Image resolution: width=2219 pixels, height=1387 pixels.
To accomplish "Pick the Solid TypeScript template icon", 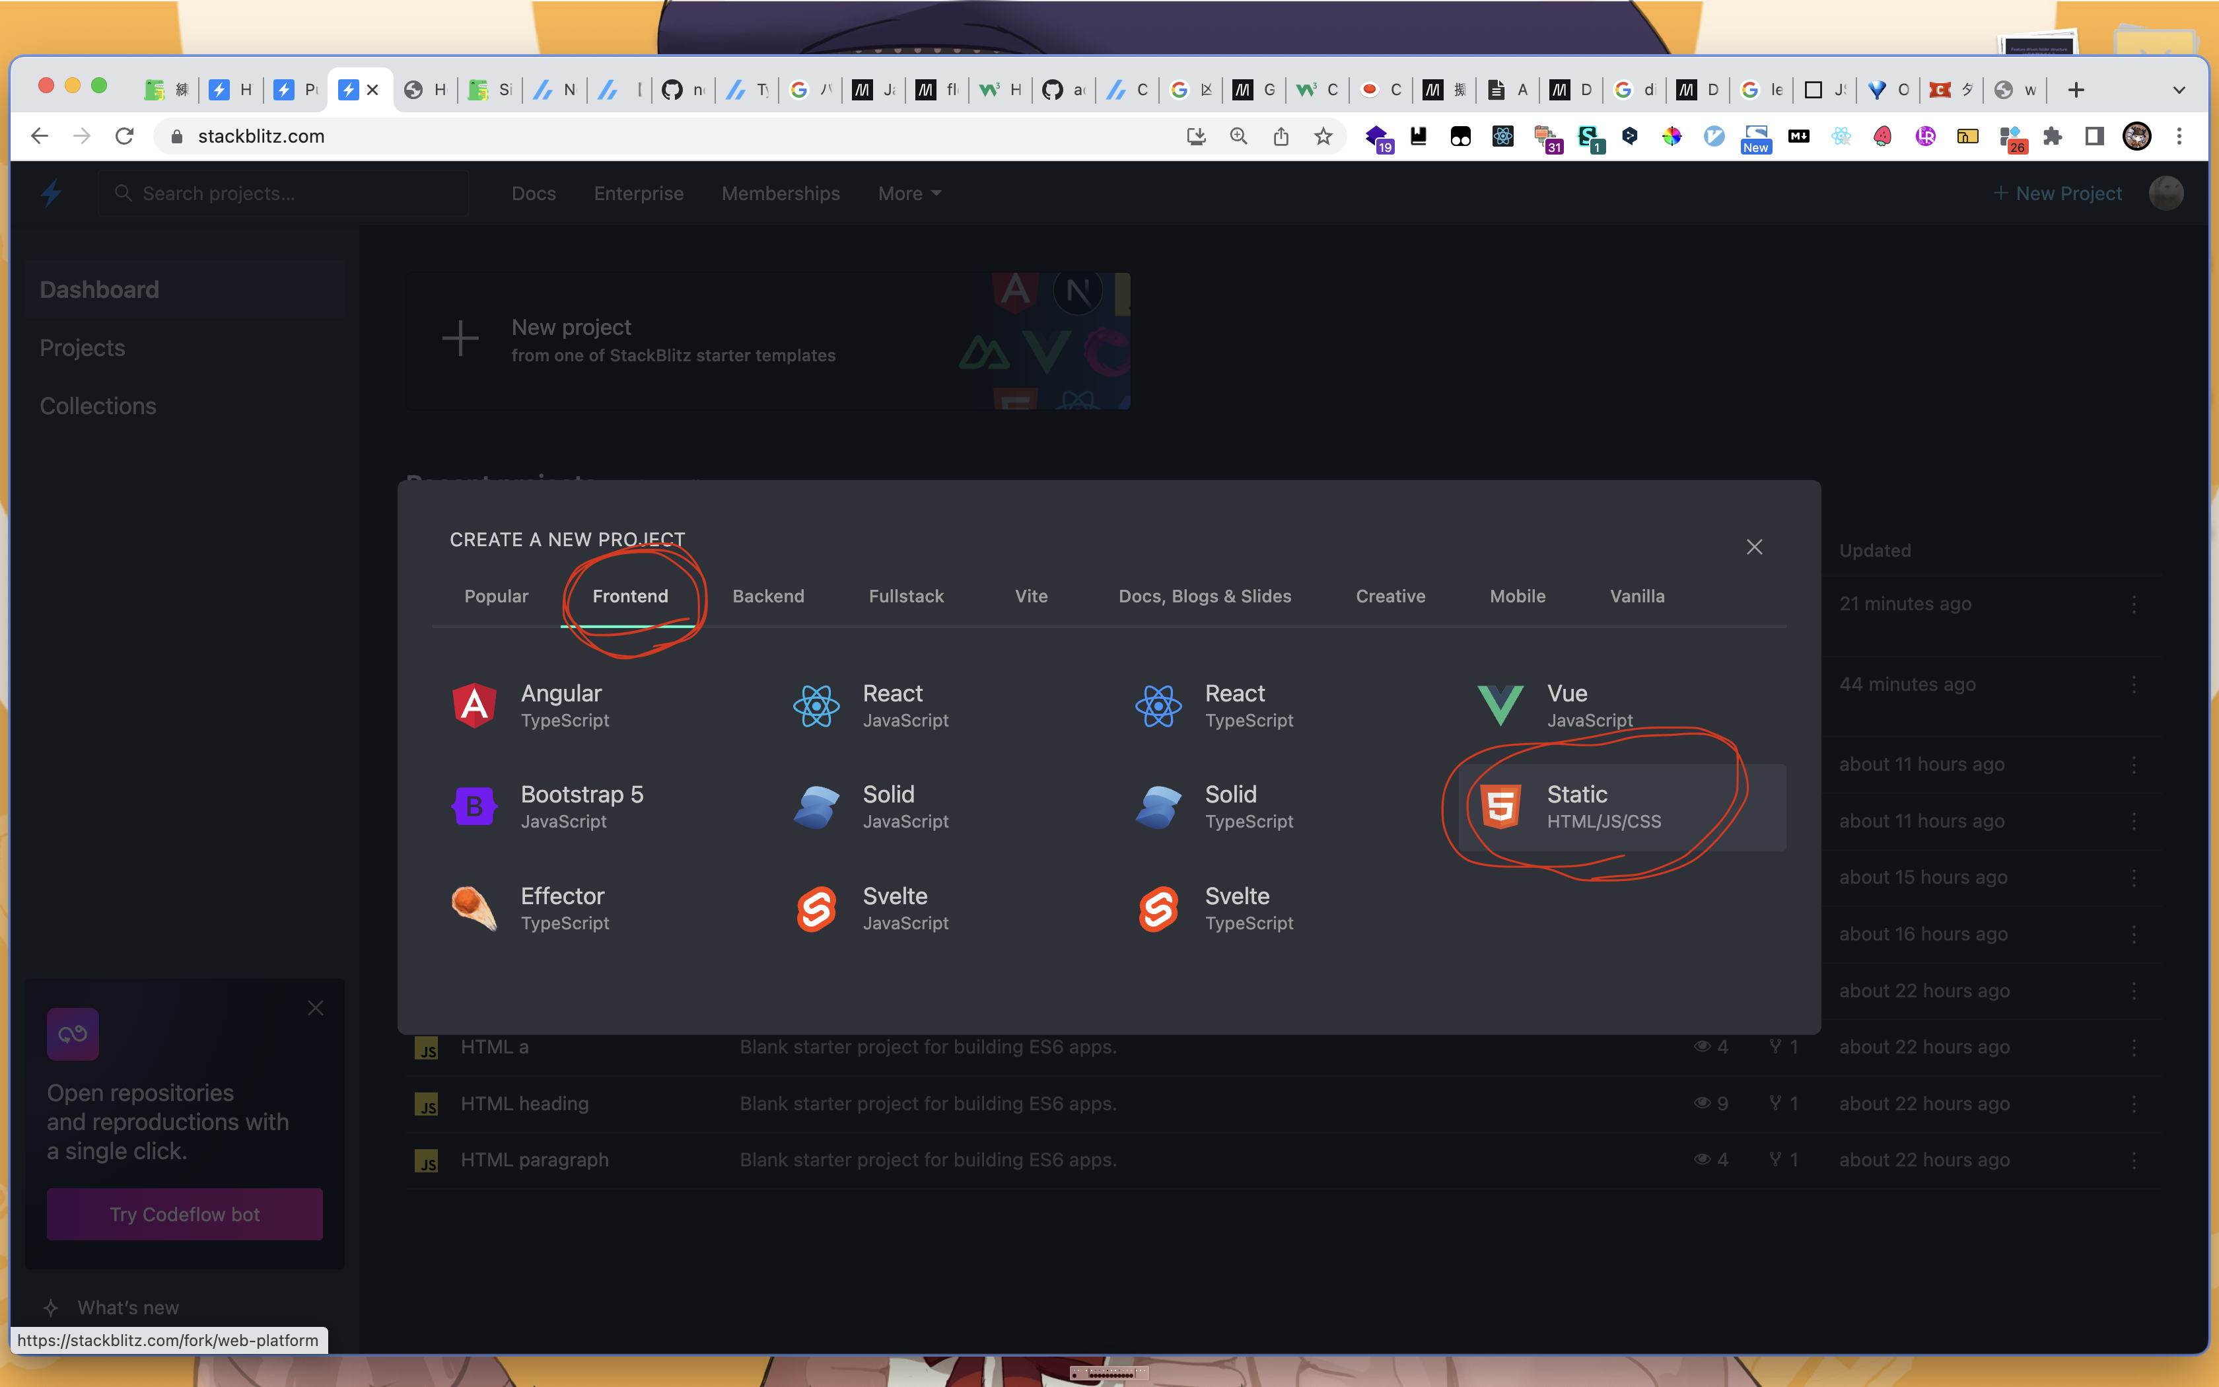I will pos(1158,806).
